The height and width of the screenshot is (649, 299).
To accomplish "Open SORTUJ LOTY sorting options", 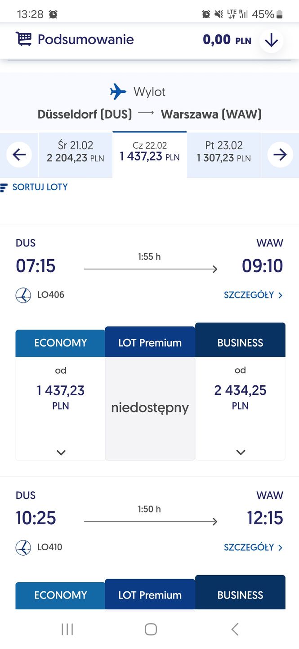I will pyautogui.click(x=35, y=187).
